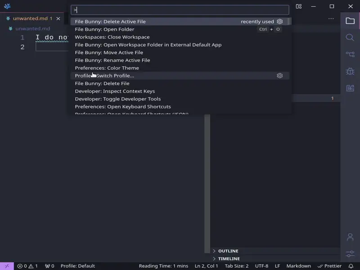Click the vertical scrollbar beside the editor
360x270 pixels.
click(x=207, y=184)
